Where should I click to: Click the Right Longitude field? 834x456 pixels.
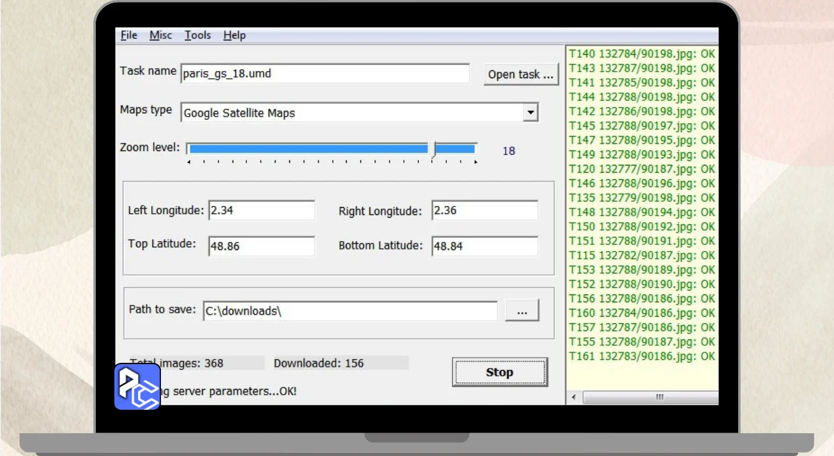485,210
